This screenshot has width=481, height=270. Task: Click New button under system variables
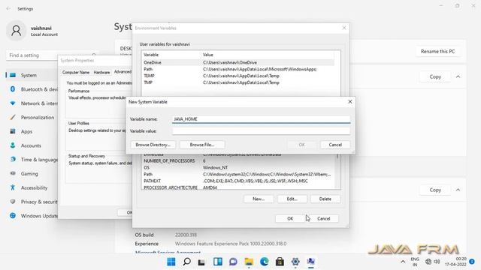tap(259, 199)
